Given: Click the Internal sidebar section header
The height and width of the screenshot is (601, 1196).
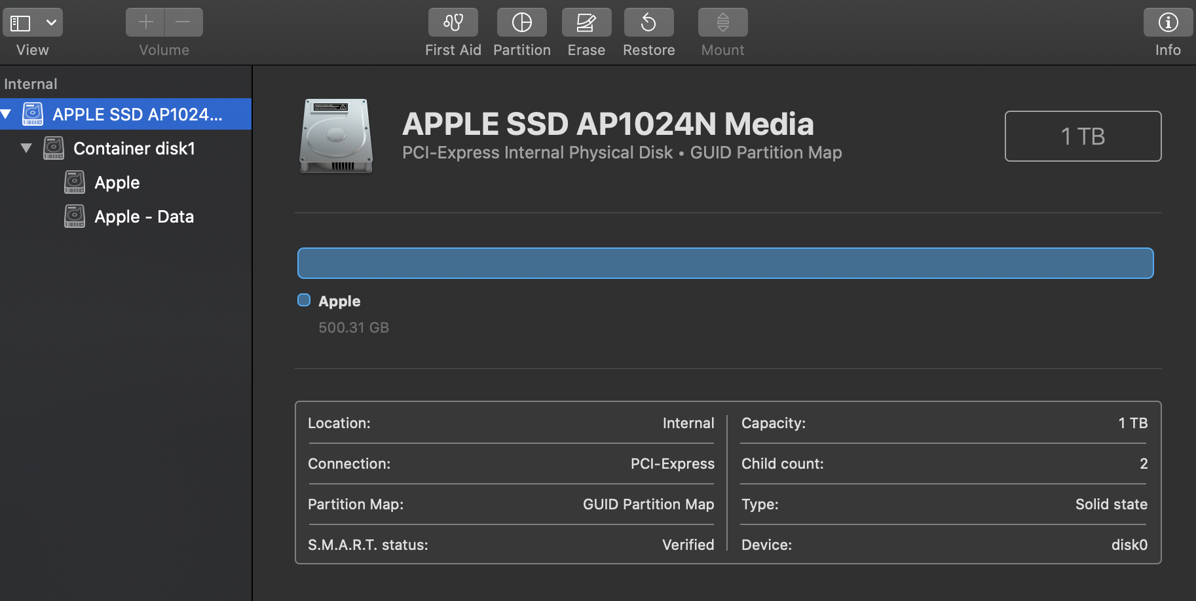Looking at the screenshot, I should point(31,84).
